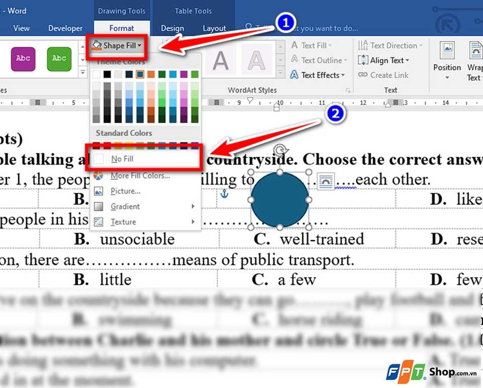483x388 pixels.
Task: Open the Shape Fill dropdown
Action: tap(117, 46)
